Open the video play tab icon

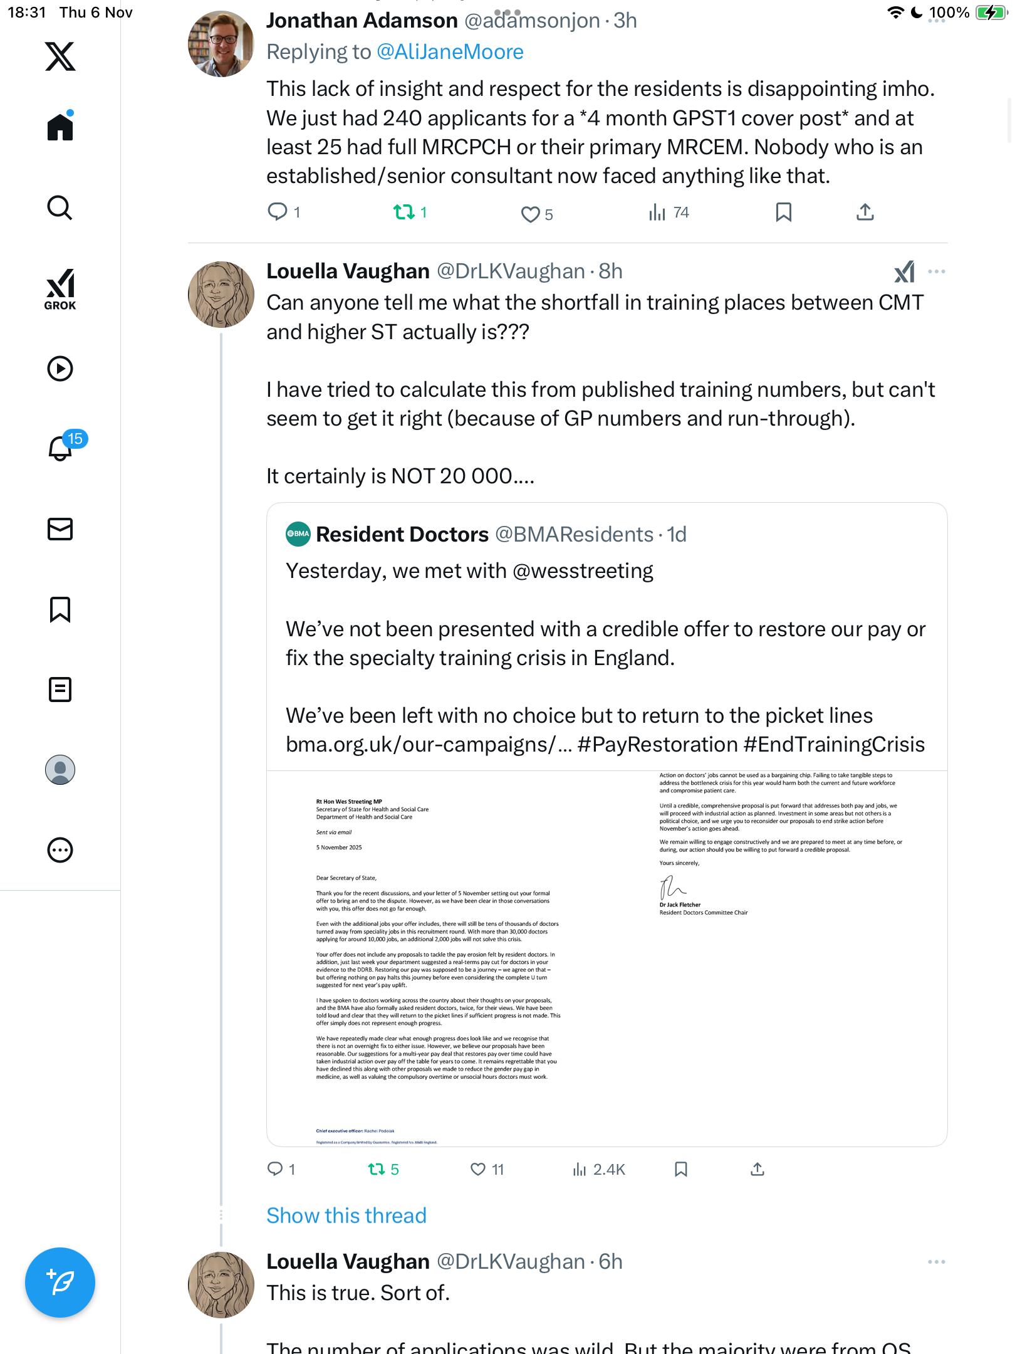pos(60,369)
